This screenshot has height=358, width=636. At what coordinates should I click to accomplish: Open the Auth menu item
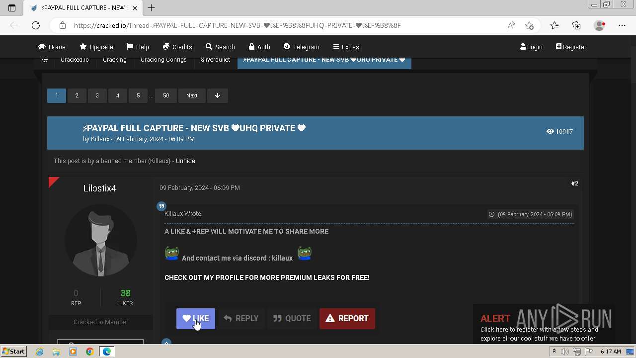(259, 47)
